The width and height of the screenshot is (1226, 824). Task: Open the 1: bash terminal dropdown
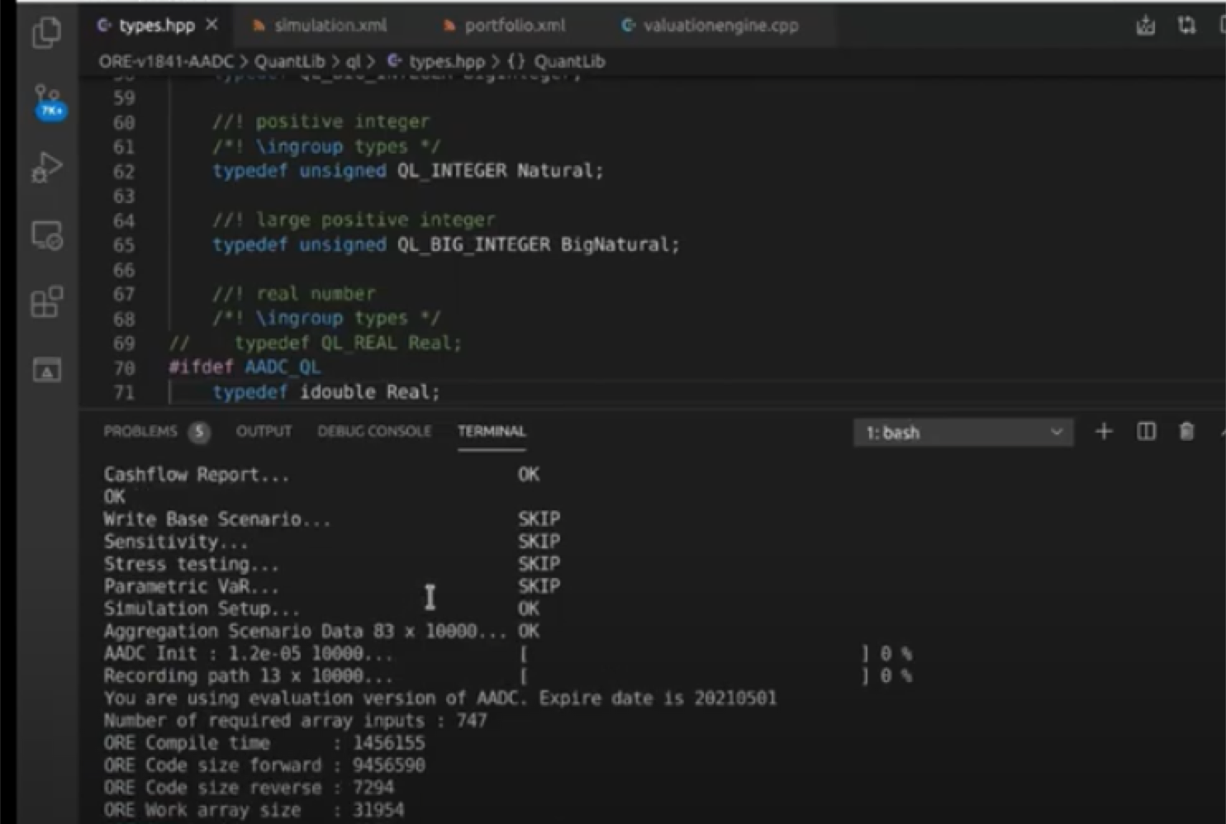[x=963, y=433]
